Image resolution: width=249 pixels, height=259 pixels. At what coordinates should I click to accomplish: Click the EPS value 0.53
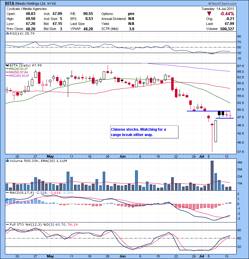click(x=89, y=19)
